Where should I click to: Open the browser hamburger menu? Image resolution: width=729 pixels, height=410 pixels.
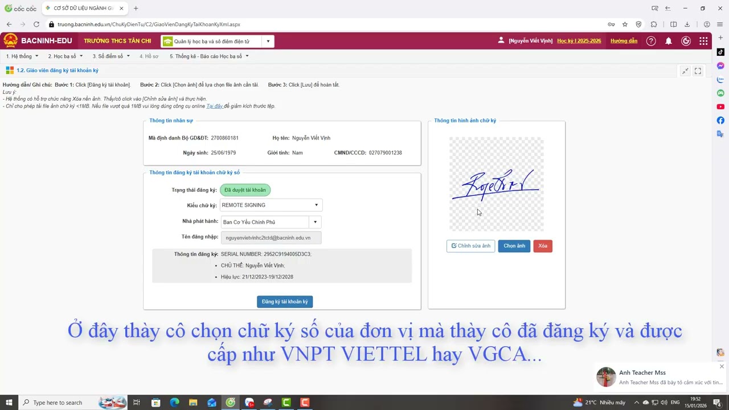click(720, 24)
